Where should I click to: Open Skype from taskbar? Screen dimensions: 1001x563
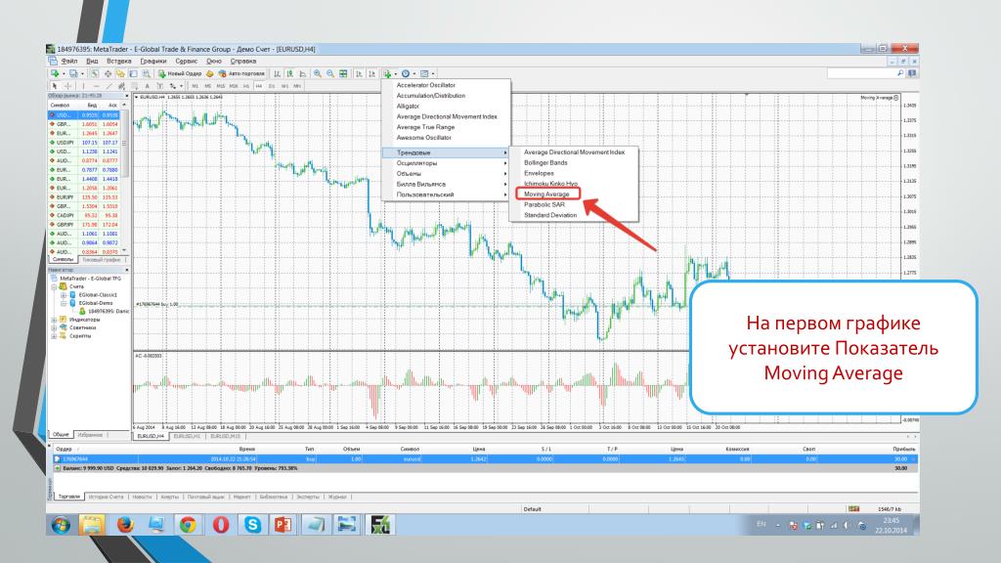pyautogui.click(x=253, y=525)
